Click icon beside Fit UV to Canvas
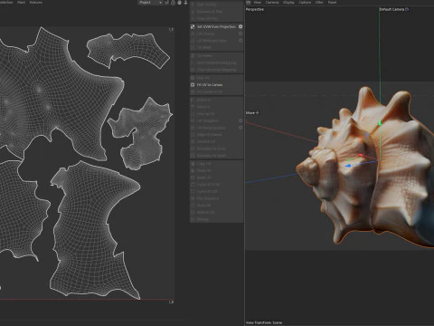Image resolution: width=434 pixels, height=326 pixels. click(193, 85)
